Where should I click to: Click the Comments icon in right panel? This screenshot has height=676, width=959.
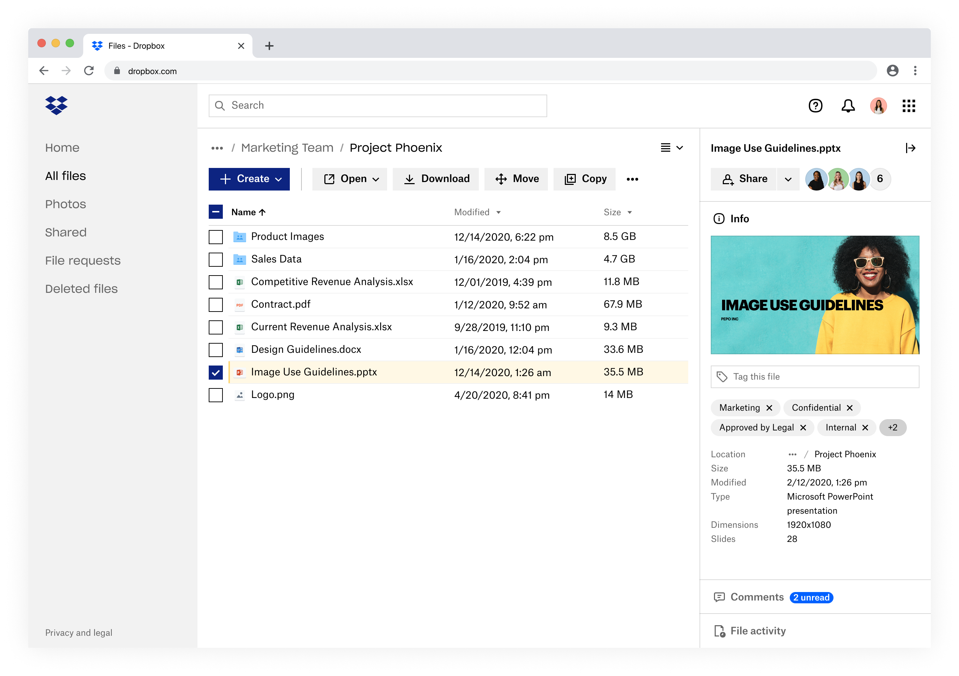pos(720,597)
